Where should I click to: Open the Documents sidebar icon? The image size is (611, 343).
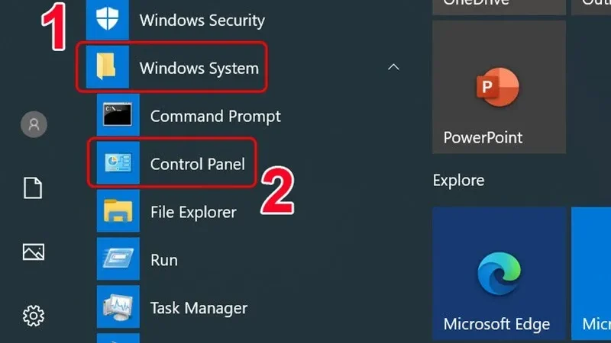tap(34, 188)
